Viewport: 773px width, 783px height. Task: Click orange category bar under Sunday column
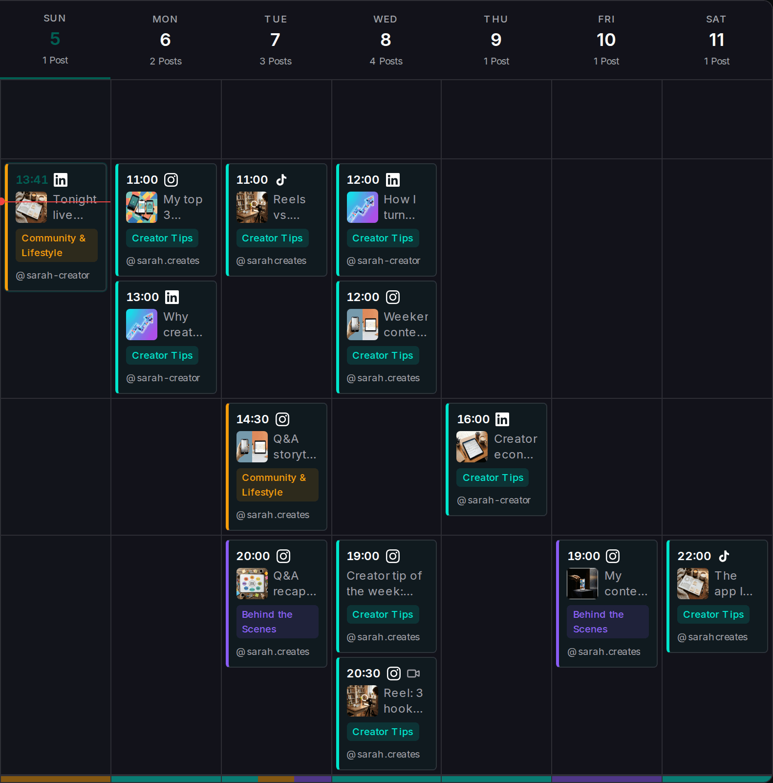55,779
